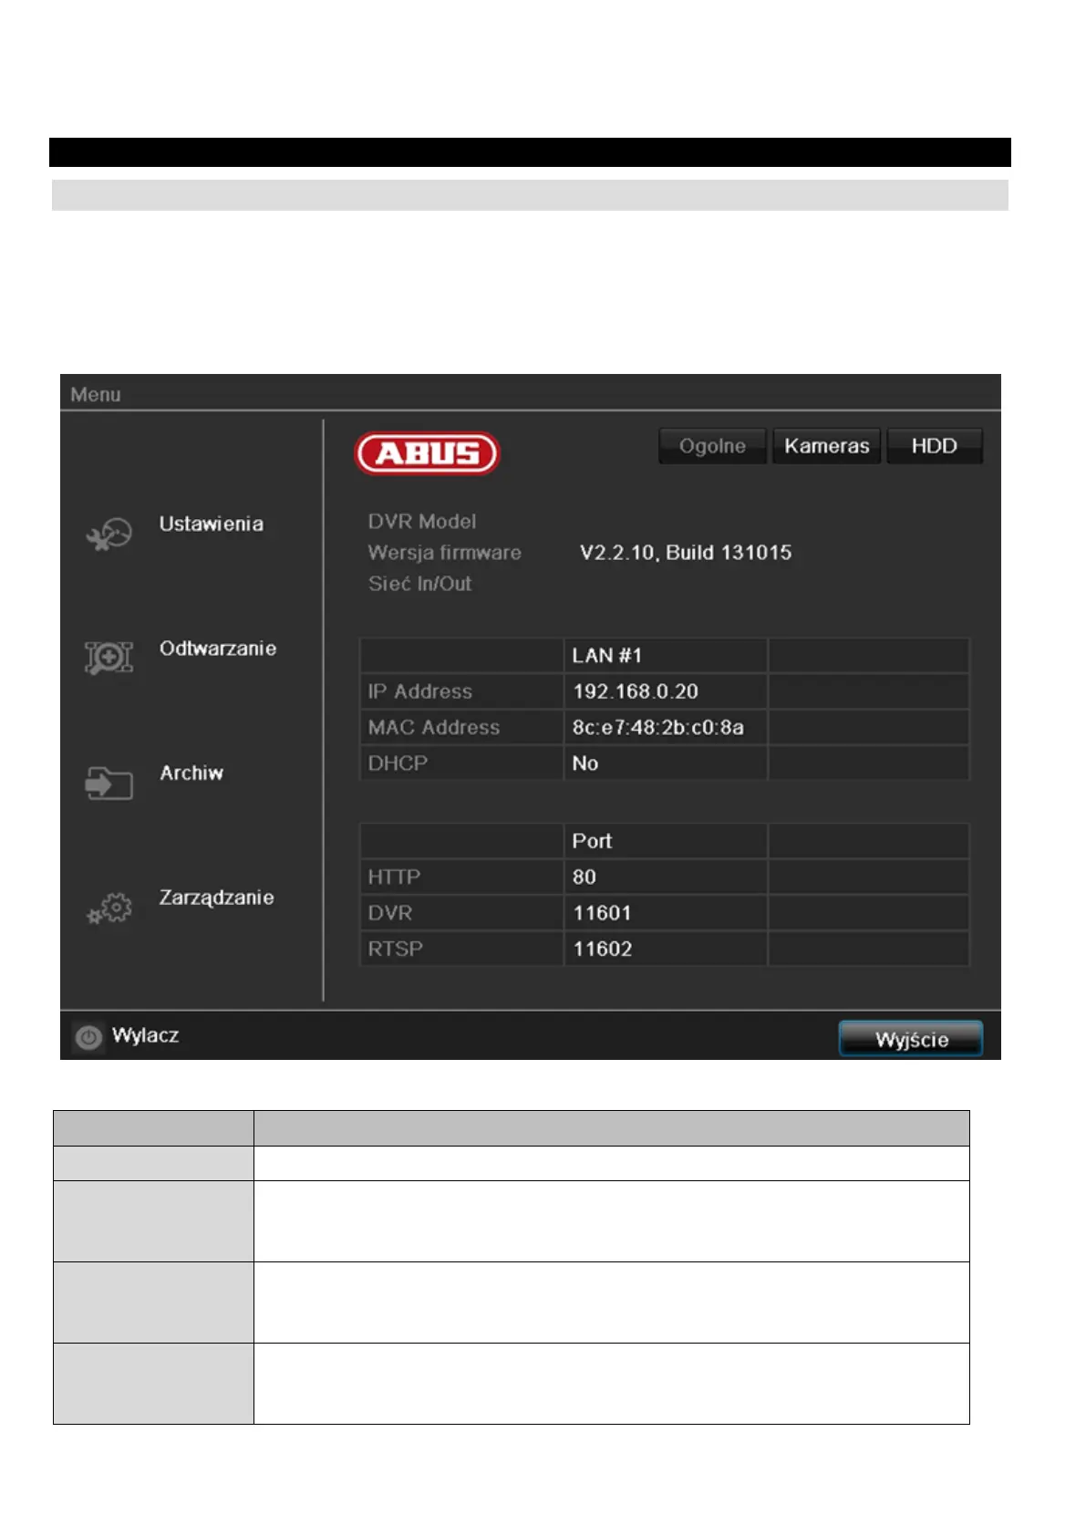Switch to the HDD tab

pyautogui.click(x=935, y=446)
